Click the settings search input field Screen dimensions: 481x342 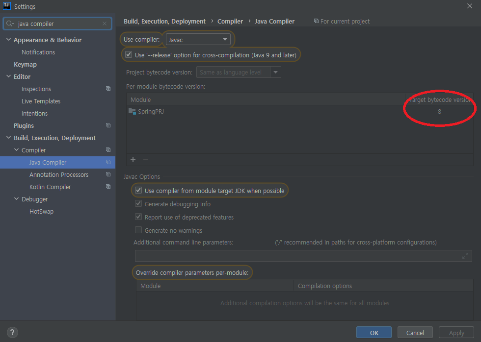click(x=58, y=24)
